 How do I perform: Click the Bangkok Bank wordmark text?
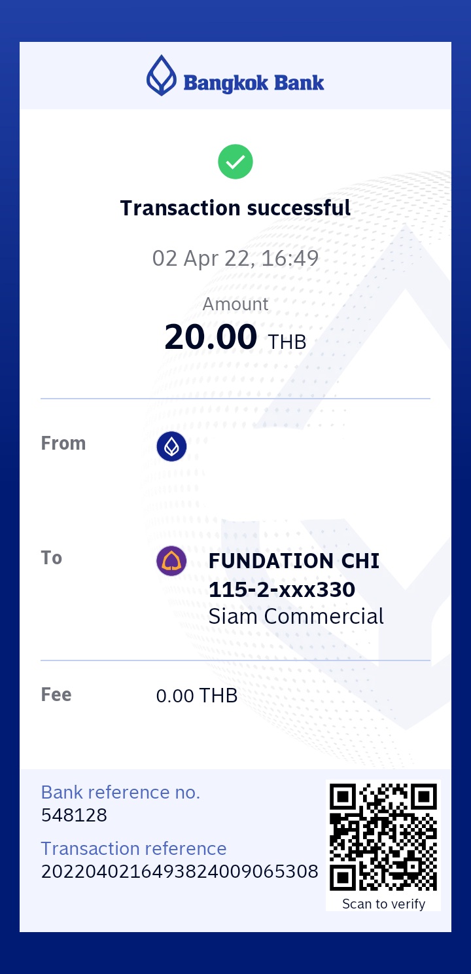pos(254,83)
